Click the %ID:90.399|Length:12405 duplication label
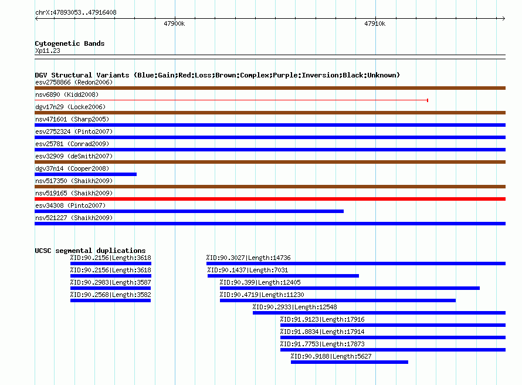 click(260, 282)
